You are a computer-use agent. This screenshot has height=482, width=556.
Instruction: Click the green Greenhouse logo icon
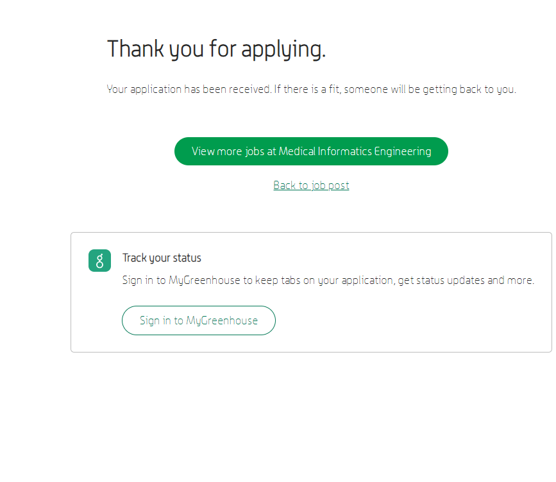coord(99,260)
